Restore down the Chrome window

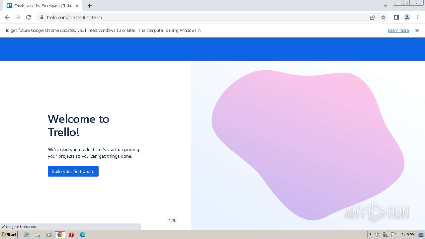point(405,3)
